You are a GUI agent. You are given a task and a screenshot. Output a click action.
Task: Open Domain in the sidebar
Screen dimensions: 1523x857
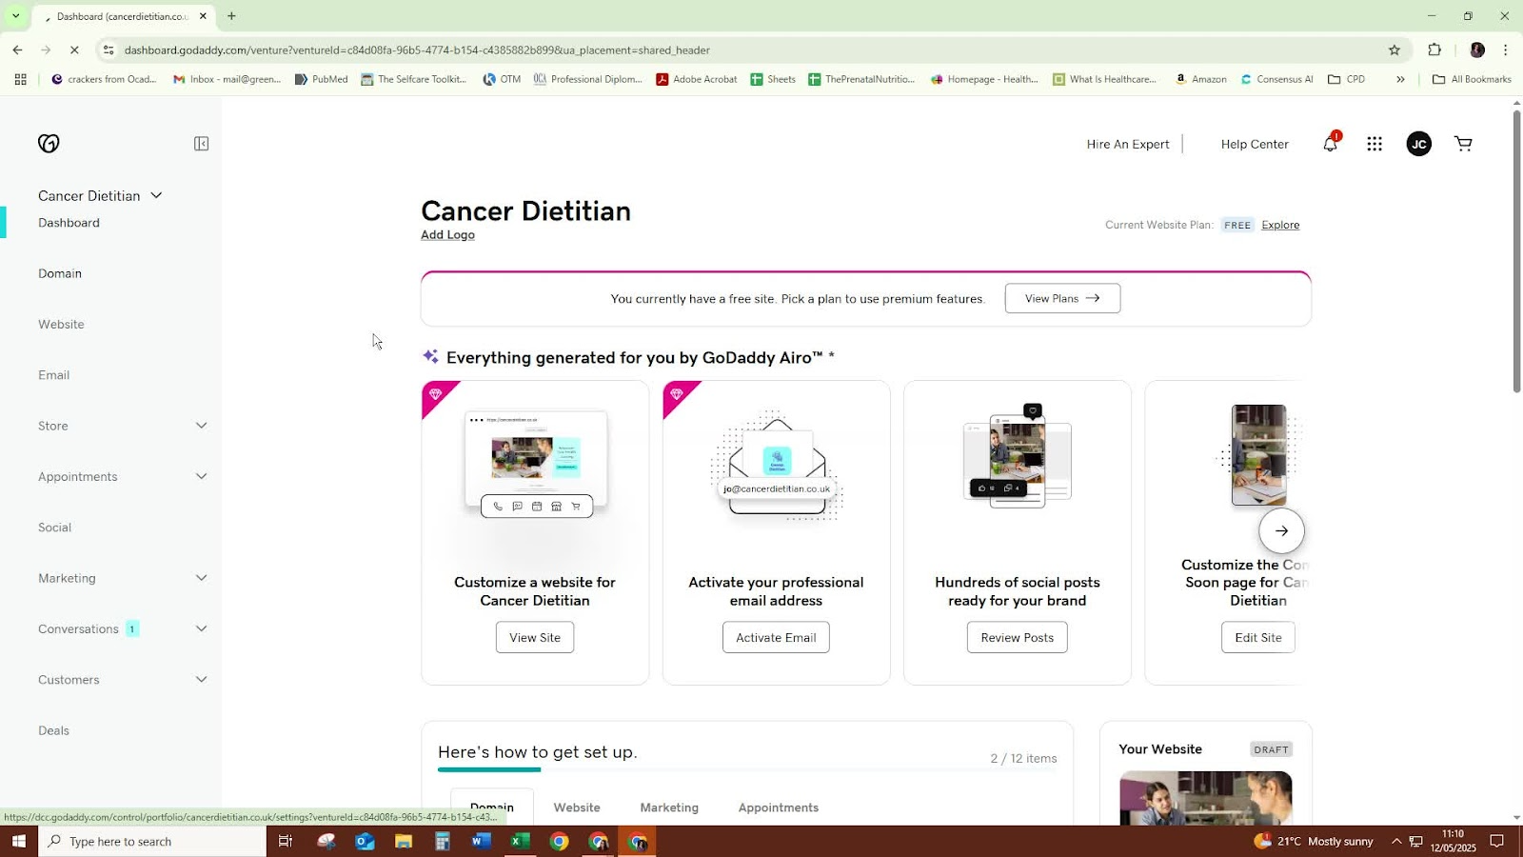60,273
